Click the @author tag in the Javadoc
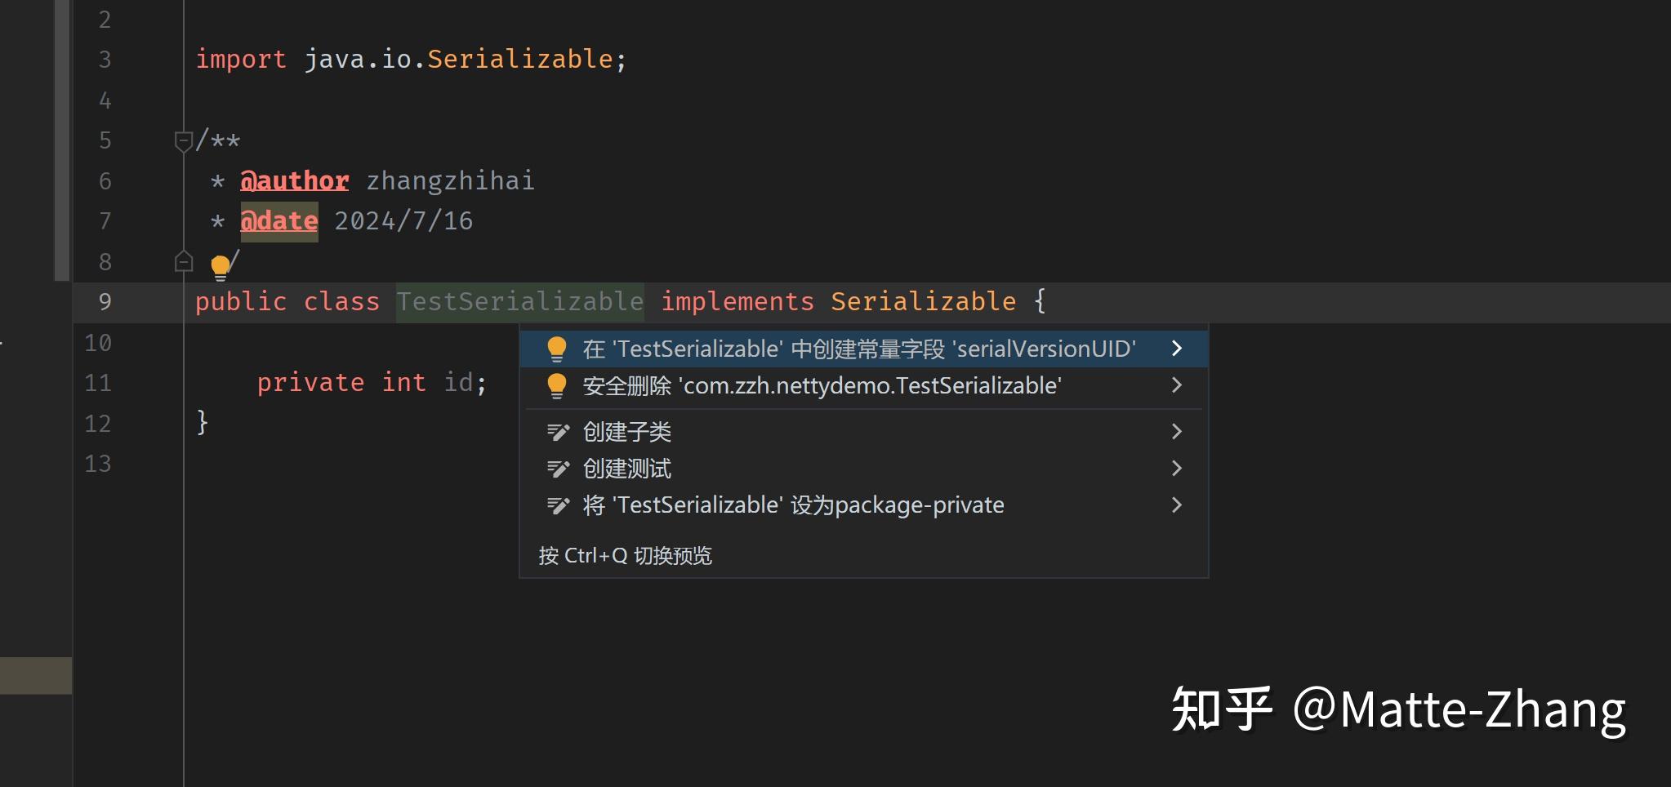1671x787 pixels. 294,180
